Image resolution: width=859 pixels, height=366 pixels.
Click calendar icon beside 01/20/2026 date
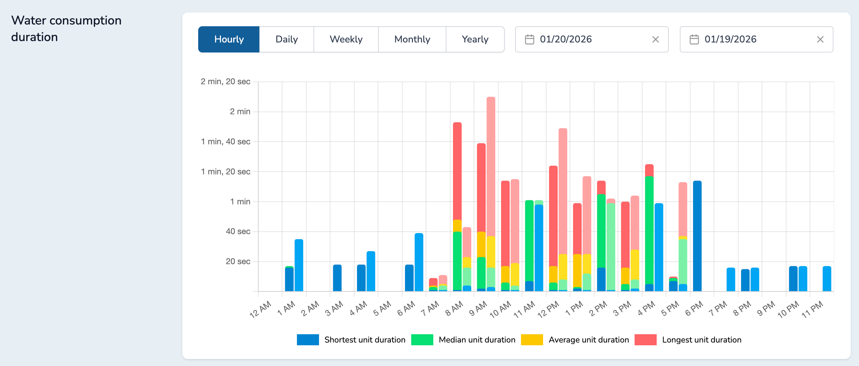point(529,39)
